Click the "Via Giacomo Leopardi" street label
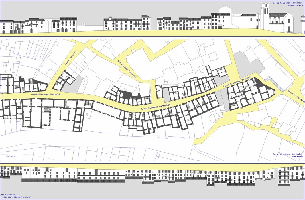Screen dimensions: 305x200 point(127,69)
